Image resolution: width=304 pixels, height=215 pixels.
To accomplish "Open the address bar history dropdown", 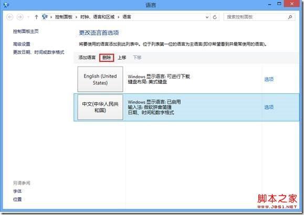I will pos(207,17).
